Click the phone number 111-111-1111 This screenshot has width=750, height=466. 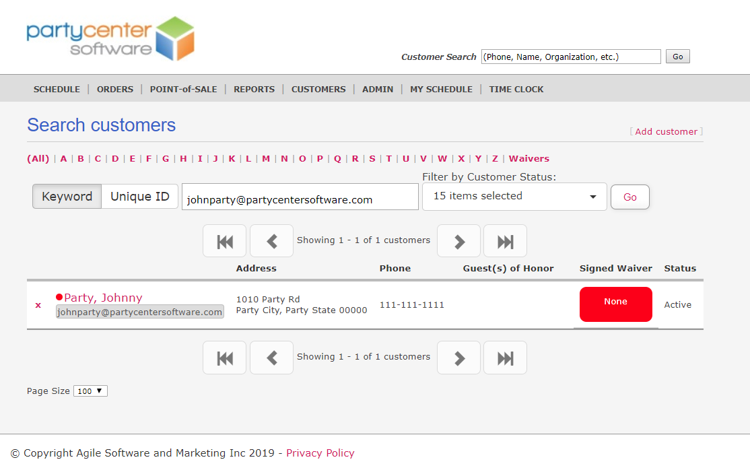click(412, 305)
